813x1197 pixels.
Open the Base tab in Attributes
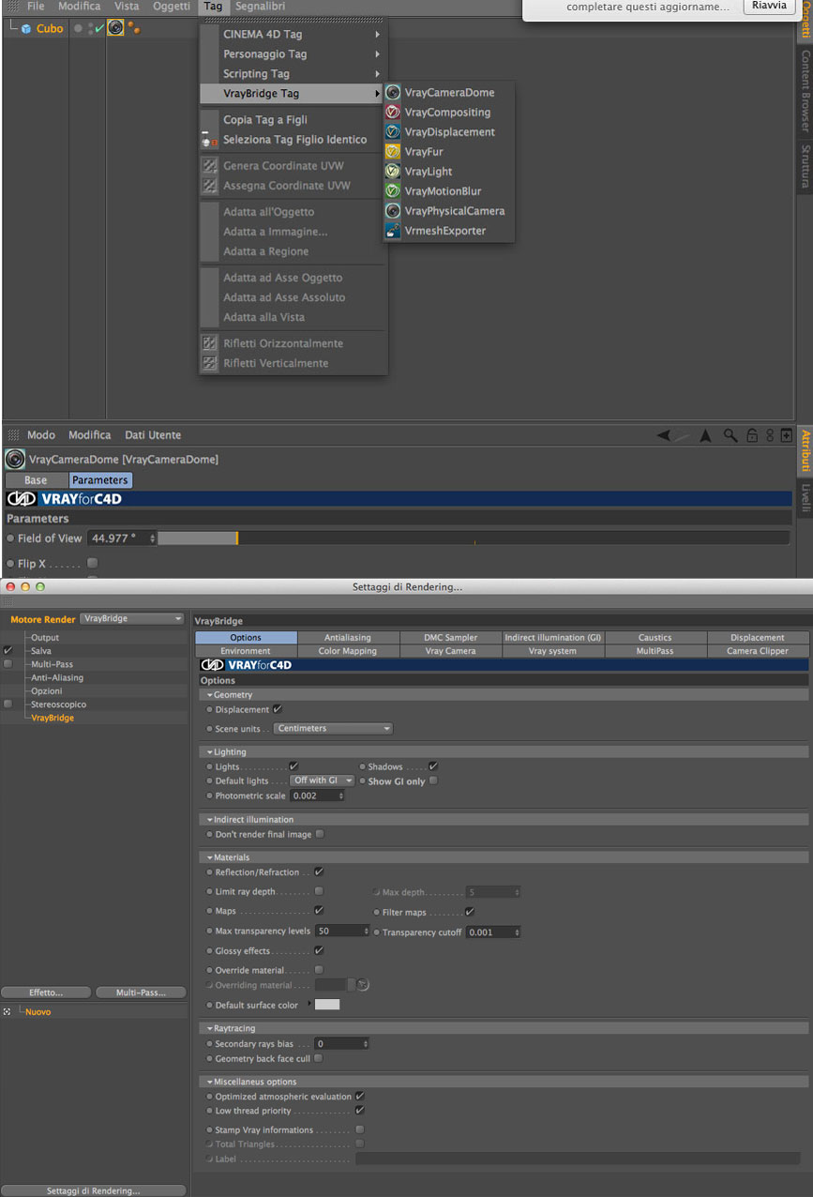(36, 480)
